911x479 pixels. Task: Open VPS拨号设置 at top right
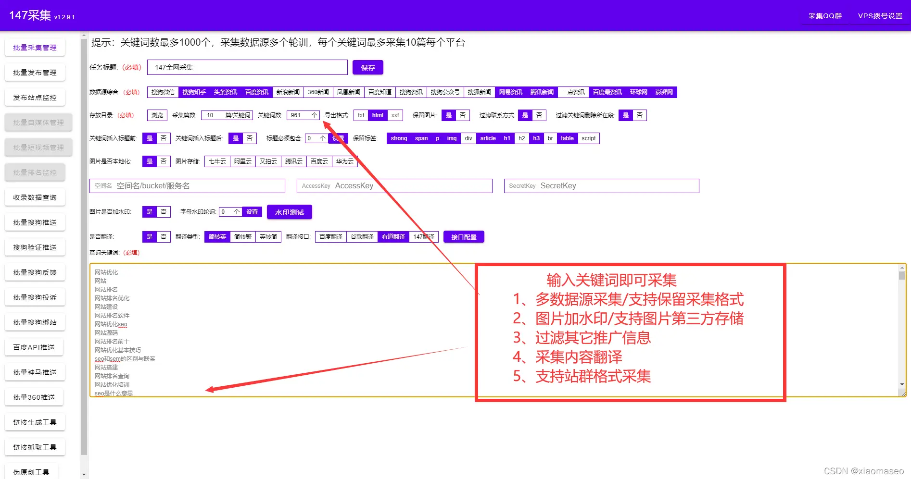(x=880, y=16)
